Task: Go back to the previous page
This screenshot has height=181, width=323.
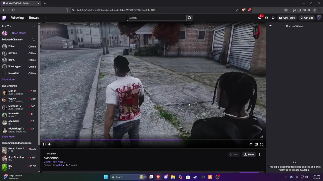Action: tap(4, 10)
